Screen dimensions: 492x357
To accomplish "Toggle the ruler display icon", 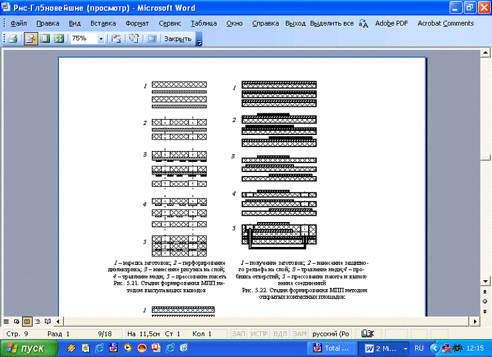I will point(116,39).
